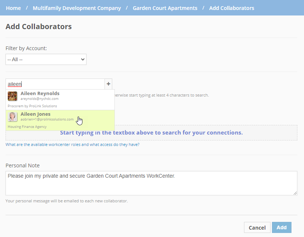Click Aileen Jones' avatar picture

click(x=13, y=117)
